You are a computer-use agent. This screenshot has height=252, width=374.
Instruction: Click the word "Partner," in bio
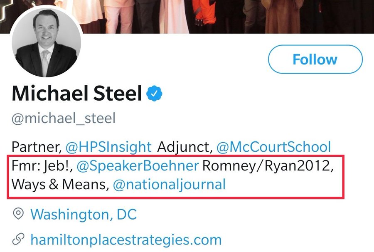(x=36, y=146)
